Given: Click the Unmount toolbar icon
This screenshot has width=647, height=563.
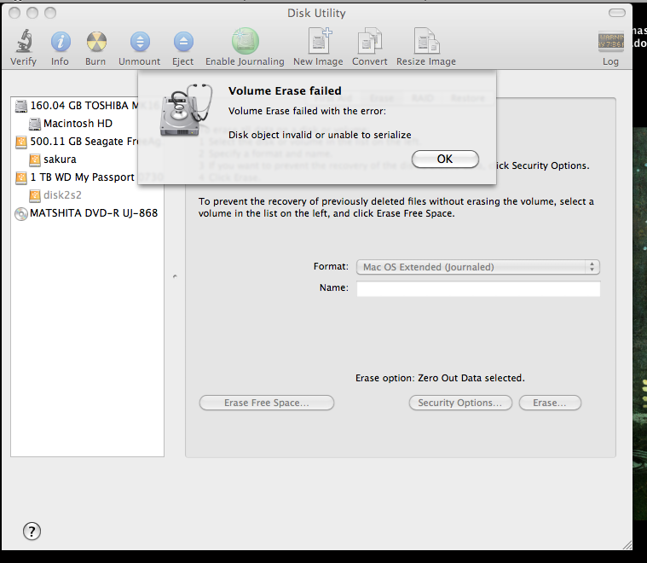Looking at the screenshot, I should pyautogui.click(x=140, y=42).
